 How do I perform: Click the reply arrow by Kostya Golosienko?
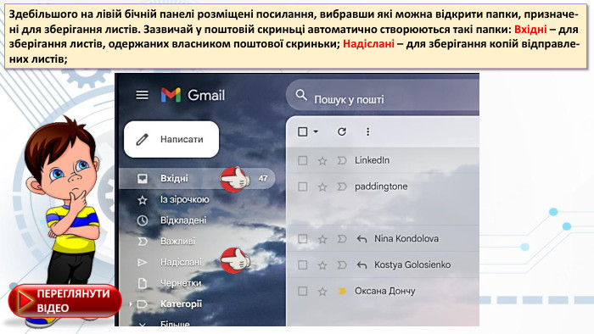pyautogui.click(x=361, y=265)
